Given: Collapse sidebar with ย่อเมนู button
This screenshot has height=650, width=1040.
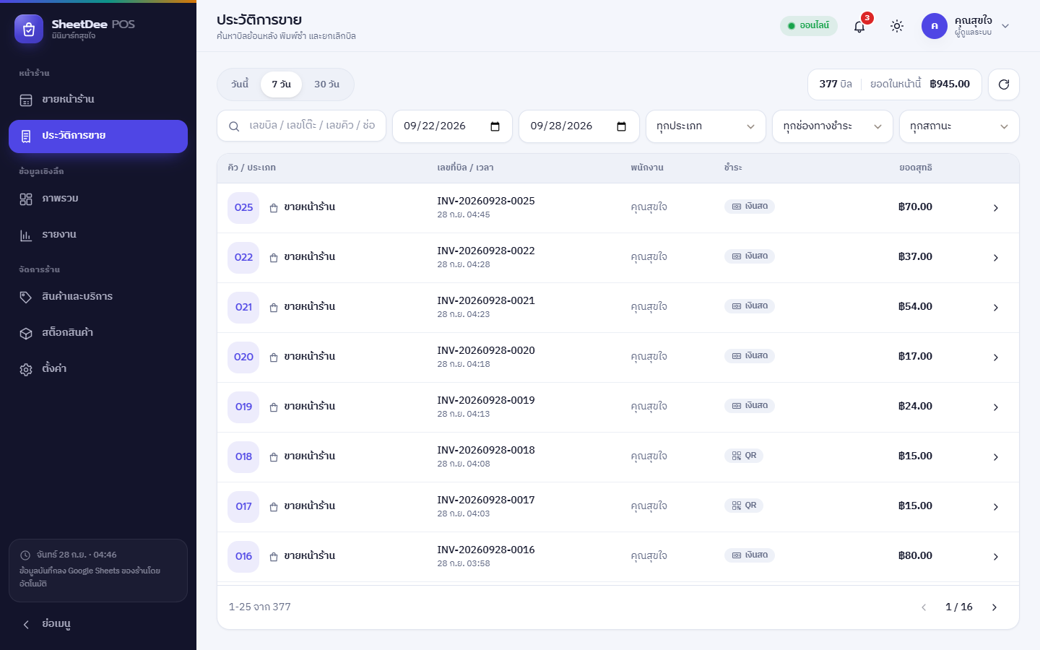Looking at the screenshot, I should [98, 625].
